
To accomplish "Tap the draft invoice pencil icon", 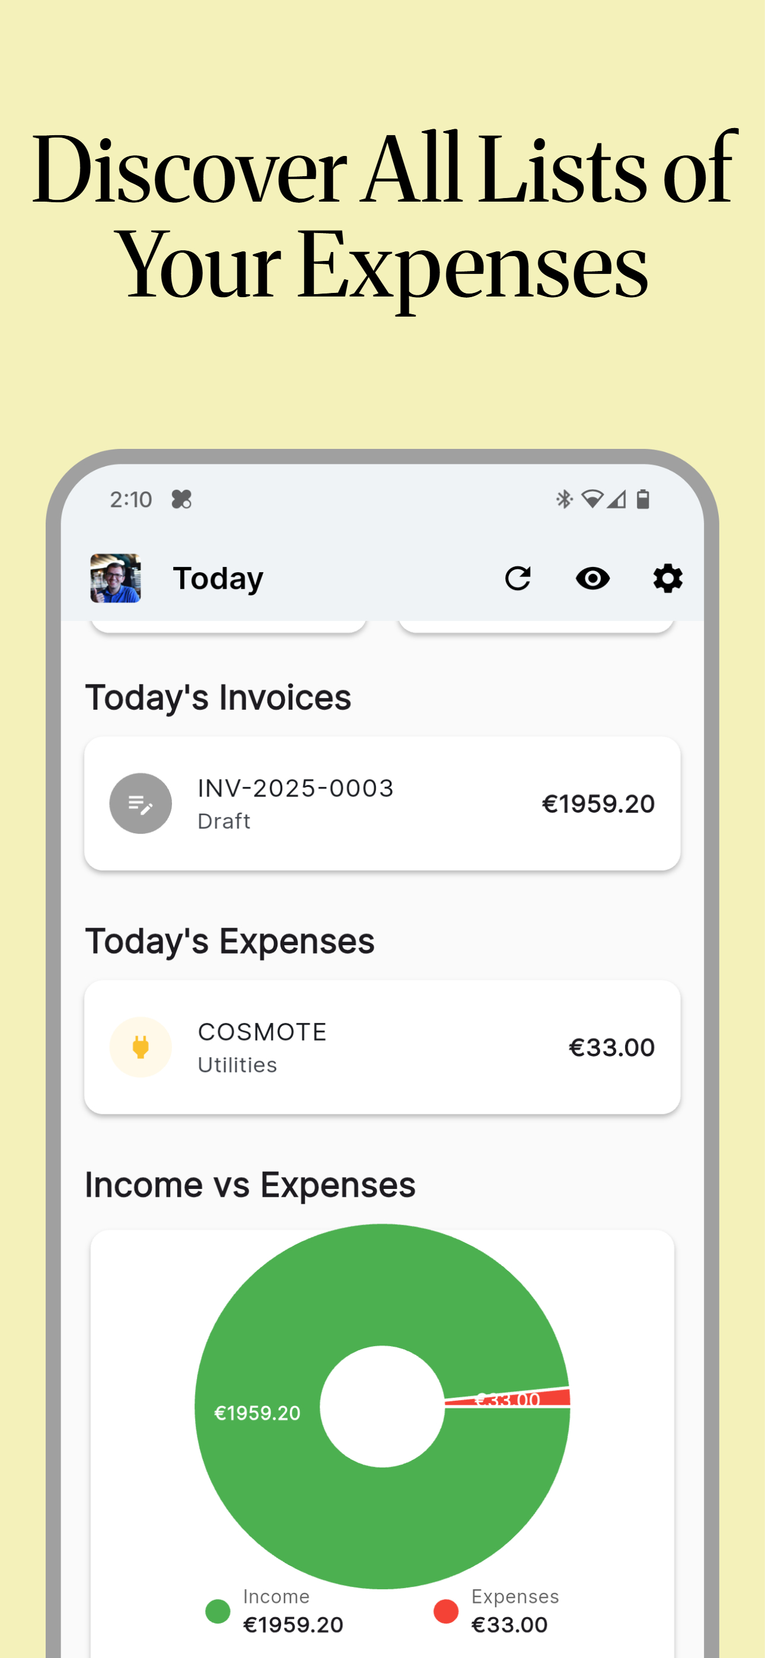I will 141,804.
